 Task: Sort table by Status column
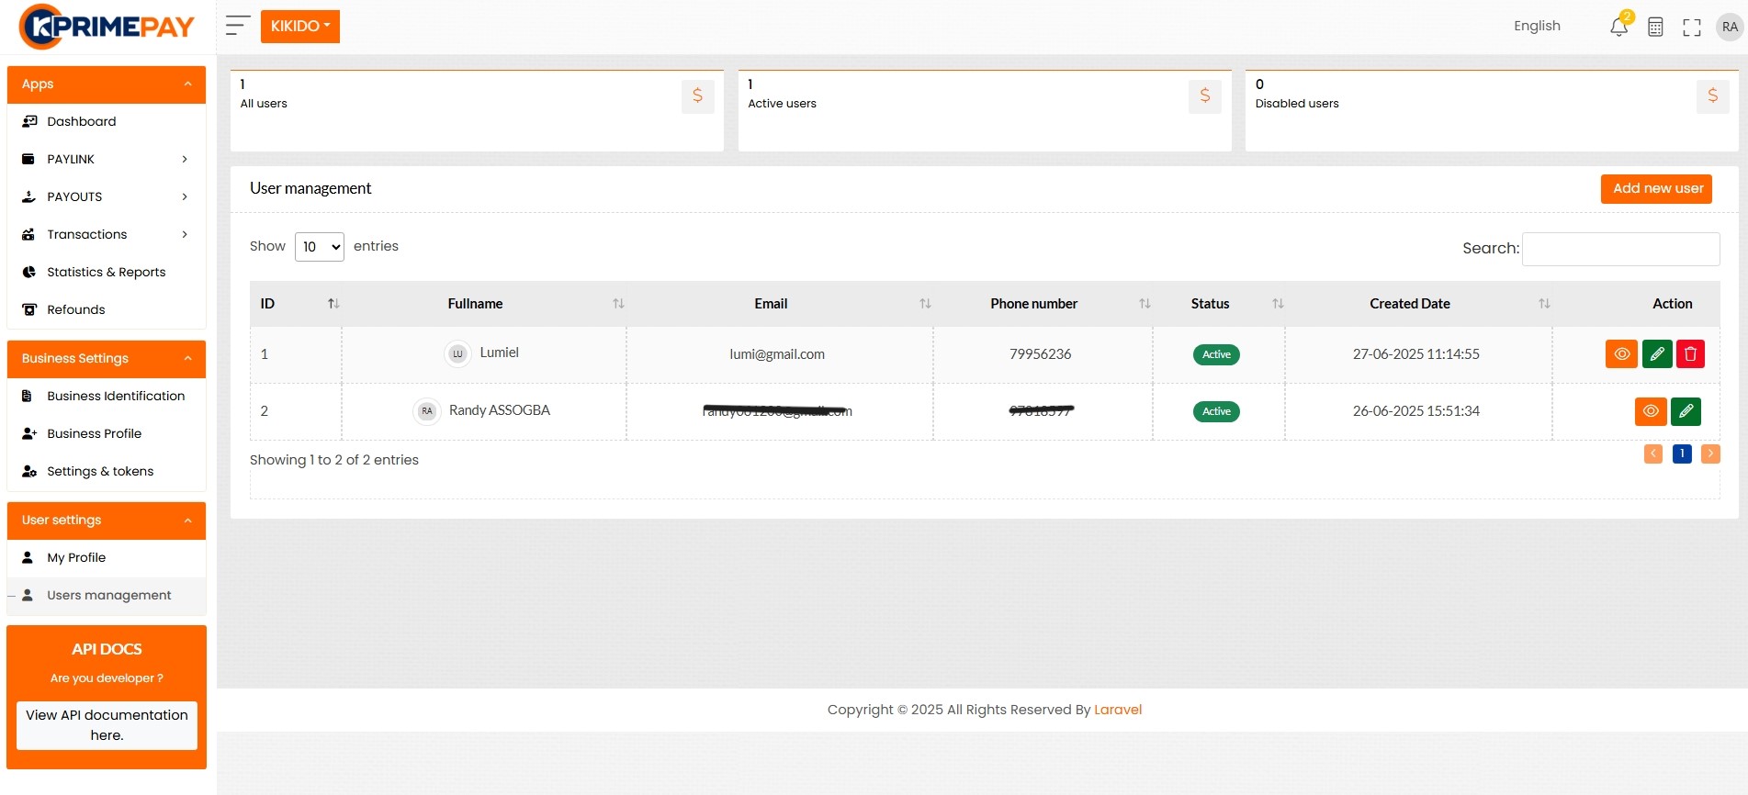(1219, 304)
